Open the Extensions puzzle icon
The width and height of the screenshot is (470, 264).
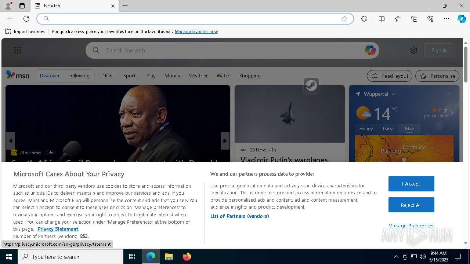pos(364,19)
